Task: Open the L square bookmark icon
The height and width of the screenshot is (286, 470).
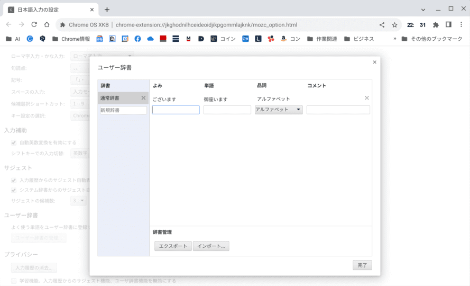Action: click(x=258, y=39)
